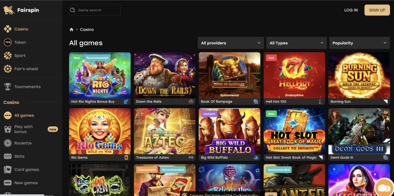The image size is (394, 196).
Task: Click the Sport basketball icon
Action: pos(8,55)
